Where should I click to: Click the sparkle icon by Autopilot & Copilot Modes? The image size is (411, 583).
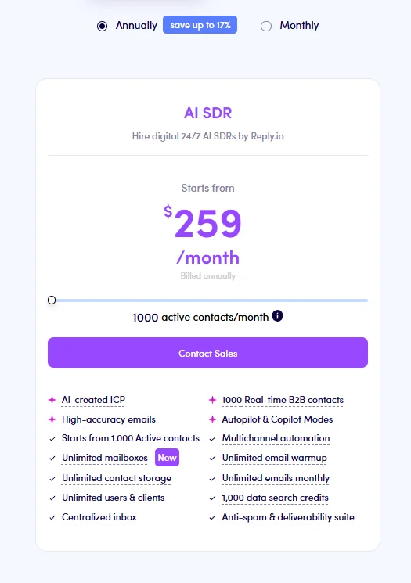tap(212, 419)
